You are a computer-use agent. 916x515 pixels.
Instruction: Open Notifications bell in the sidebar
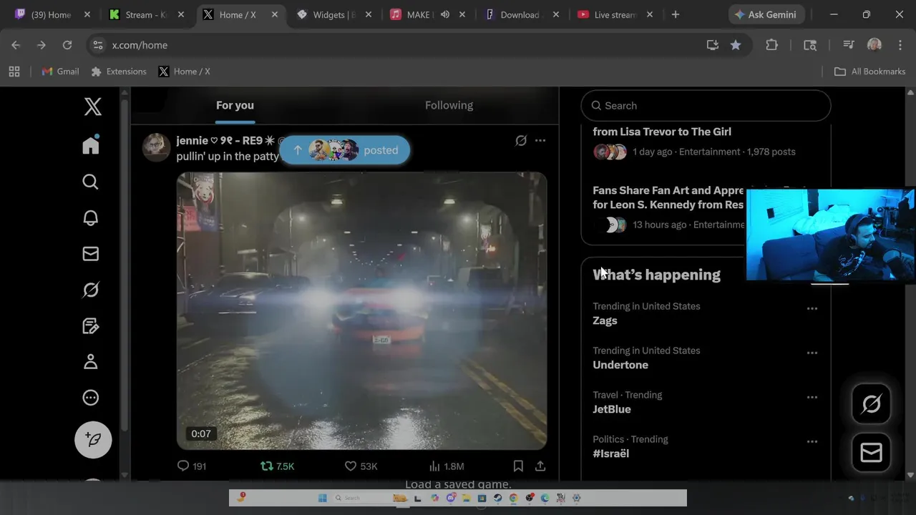90,218
